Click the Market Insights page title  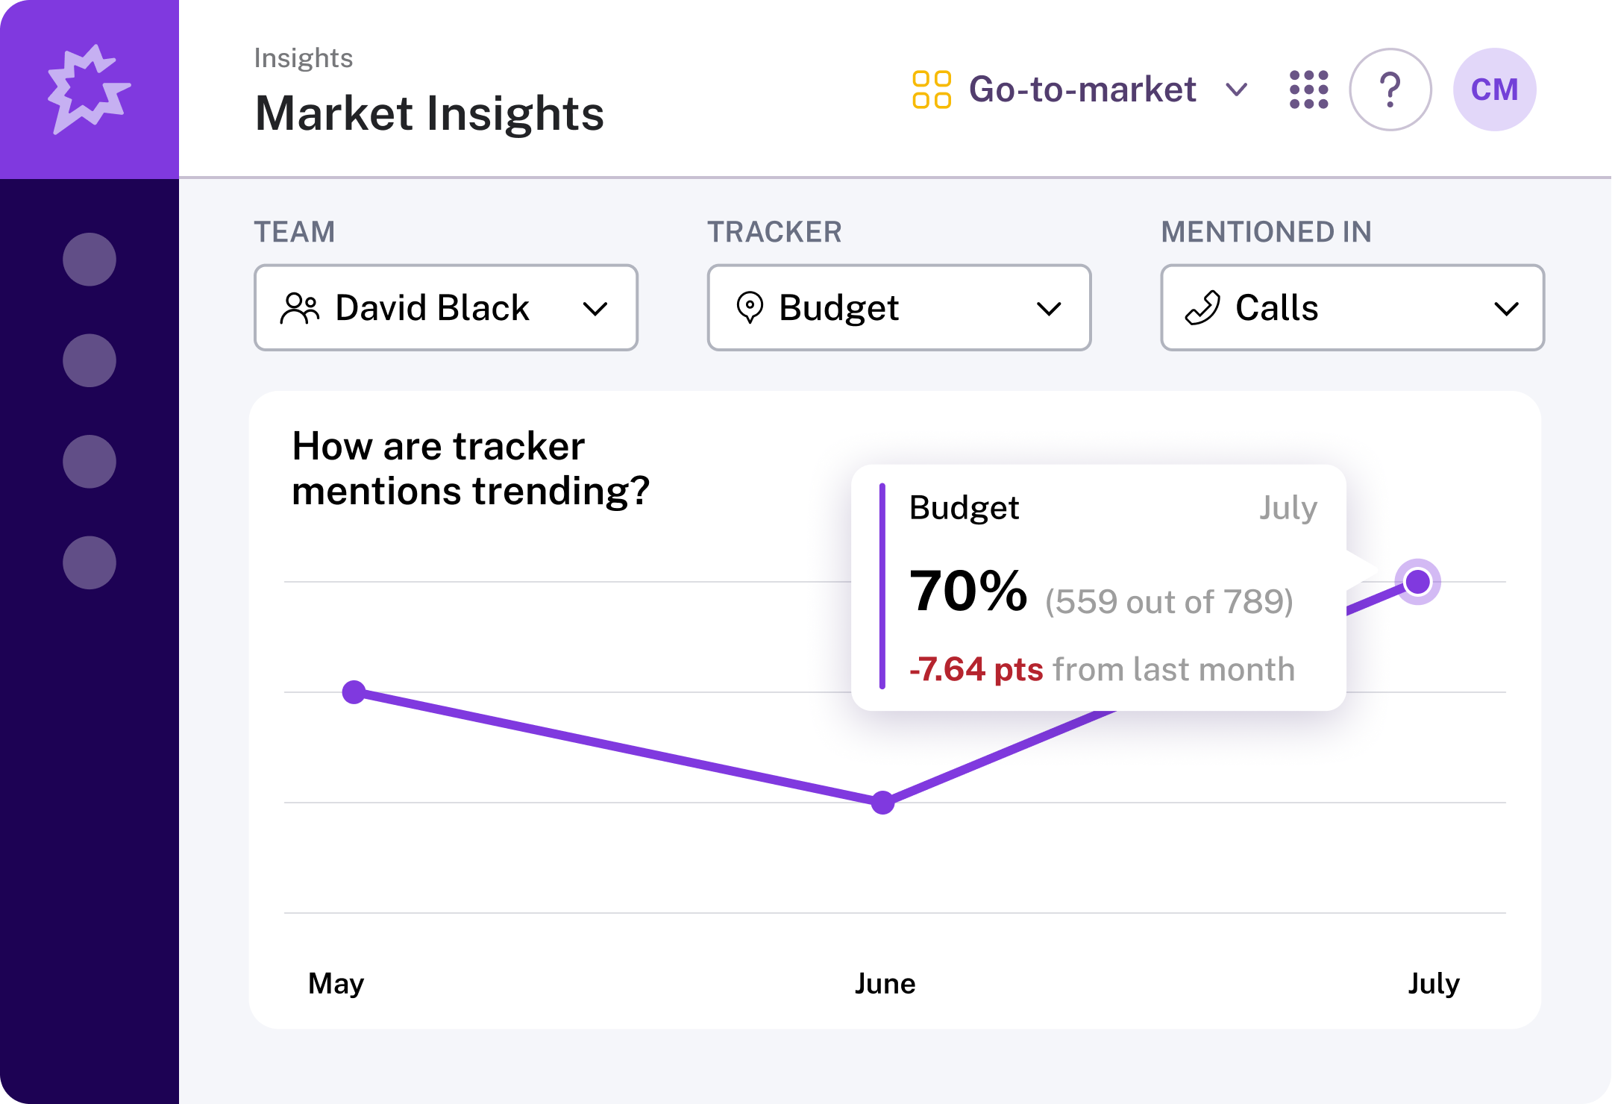(429, 113)
